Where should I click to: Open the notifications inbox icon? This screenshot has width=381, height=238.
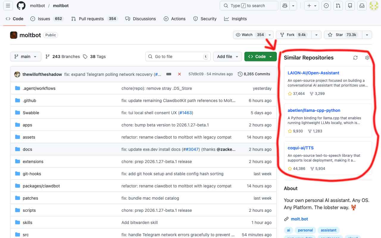coord(362,6)
